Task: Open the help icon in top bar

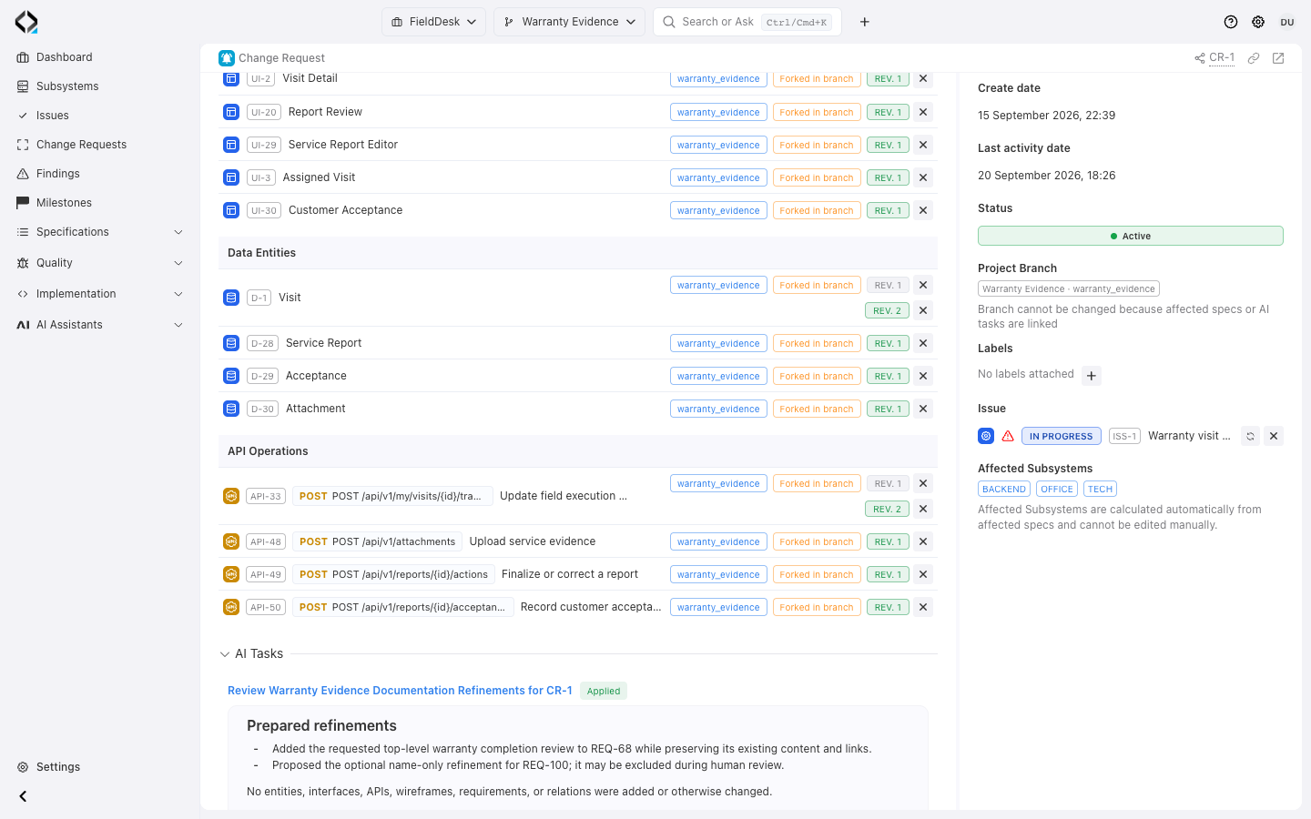Action: coord(1231,22)
